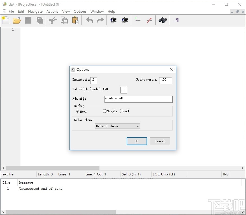Select the Simple (.bak) backup option
Screen dimensions: 246x215
point(105,111)
